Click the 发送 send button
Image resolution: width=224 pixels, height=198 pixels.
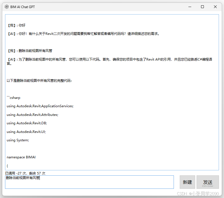click(207, 182)
